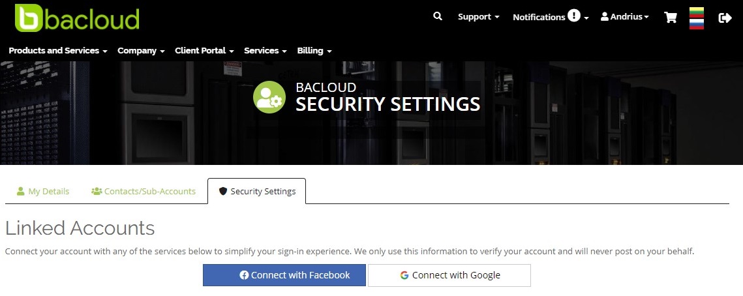This screenshot has height=296, width=743.
Task: Select the Russian flag language icon
Action: click(696, 24)
